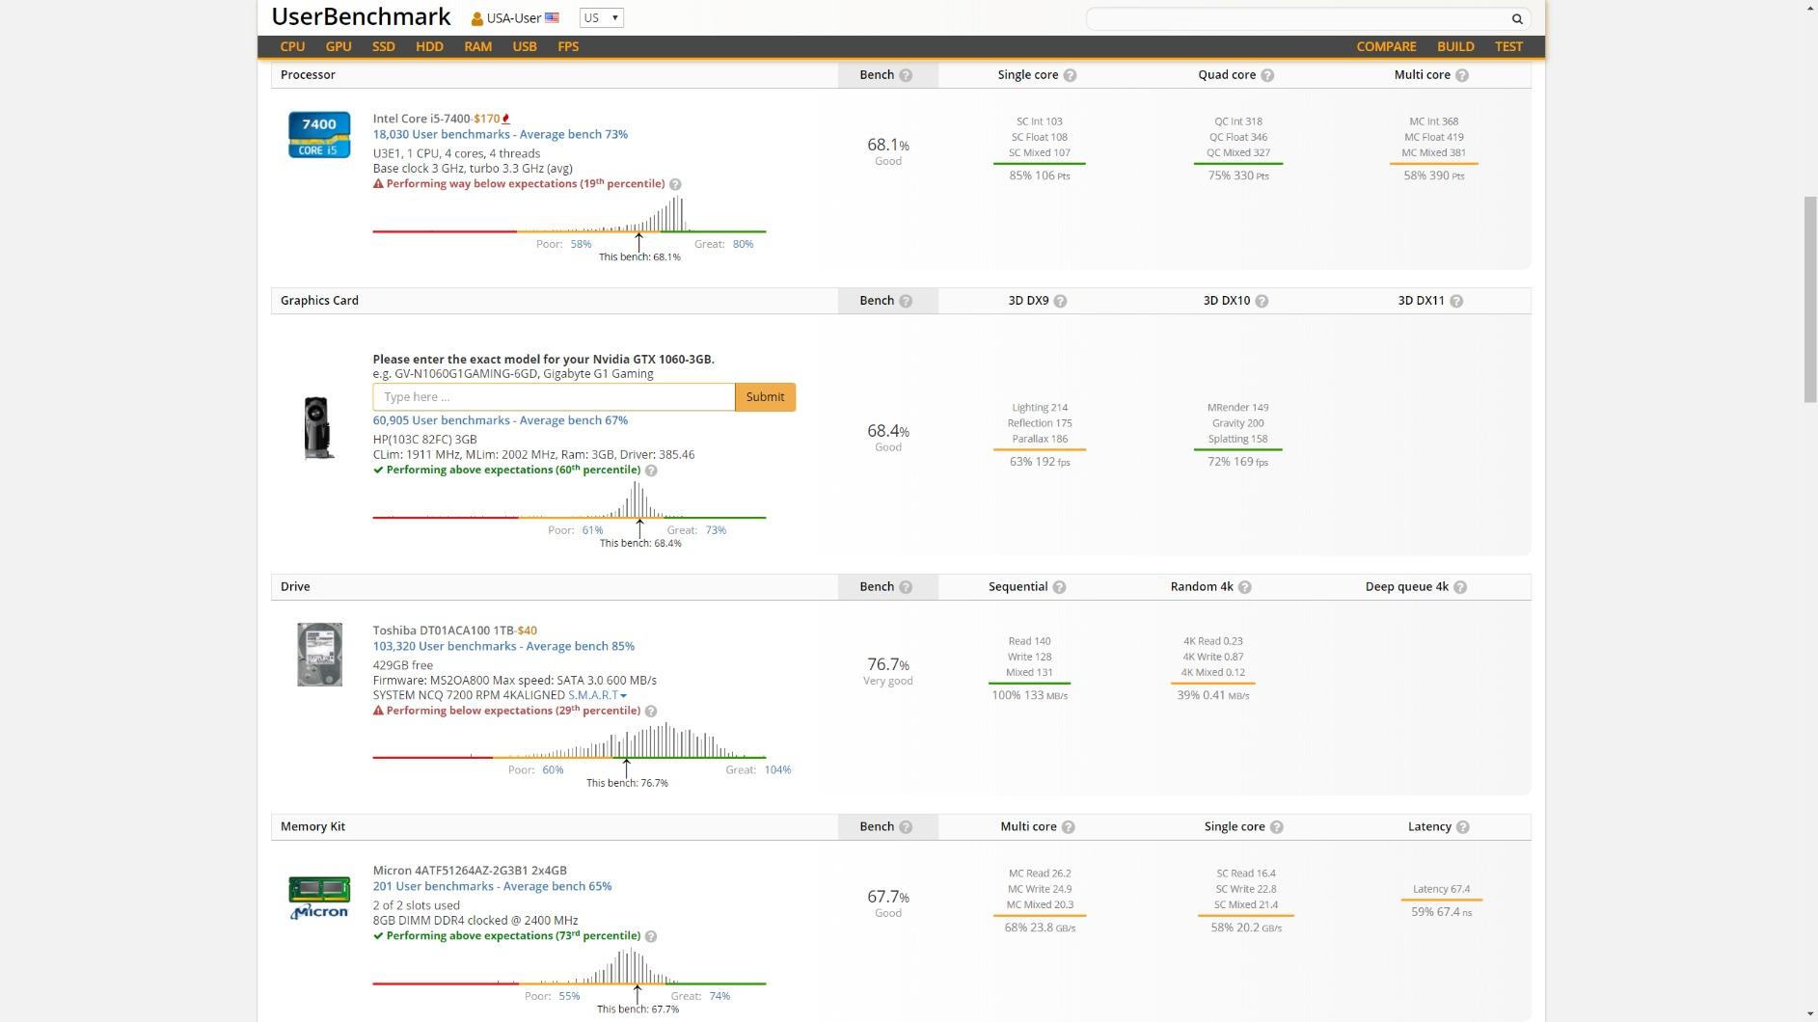Click the Toshiba hard drive image
The image size is (1818, 1022).
(319, 655)
